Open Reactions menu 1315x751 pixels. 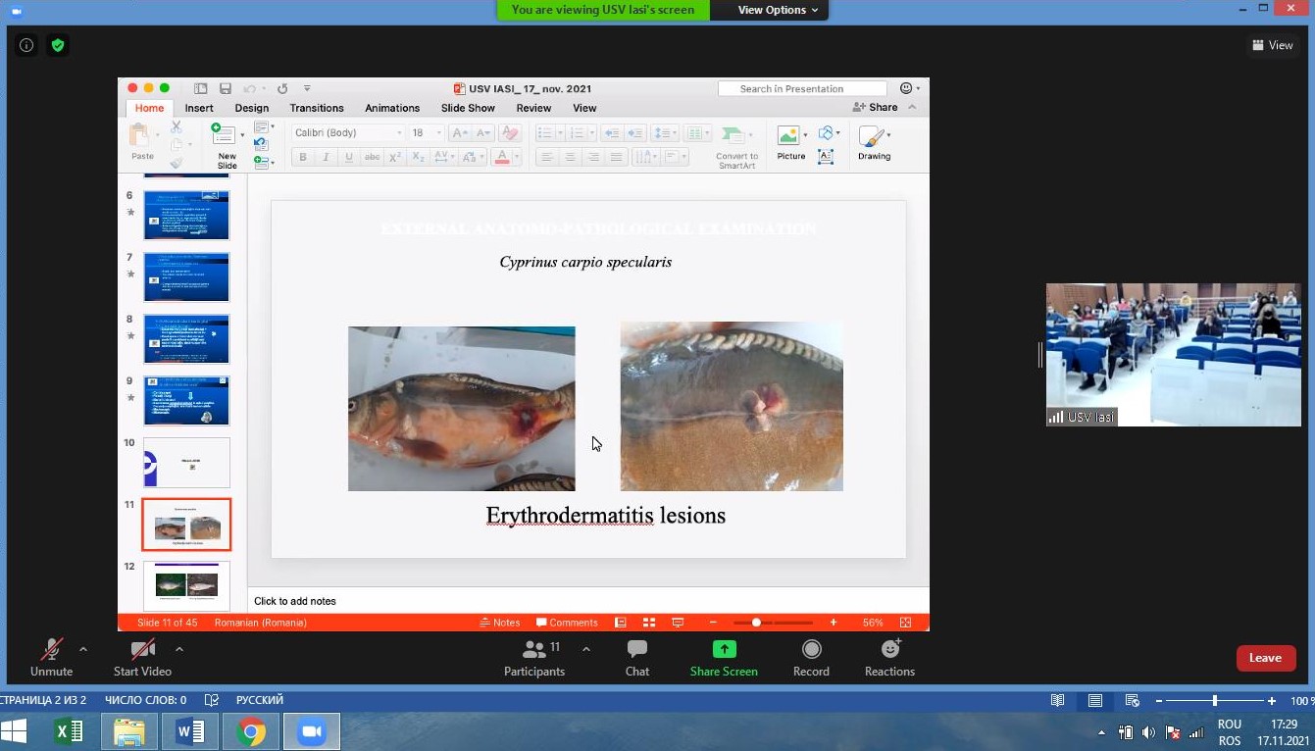pos(889,658)
